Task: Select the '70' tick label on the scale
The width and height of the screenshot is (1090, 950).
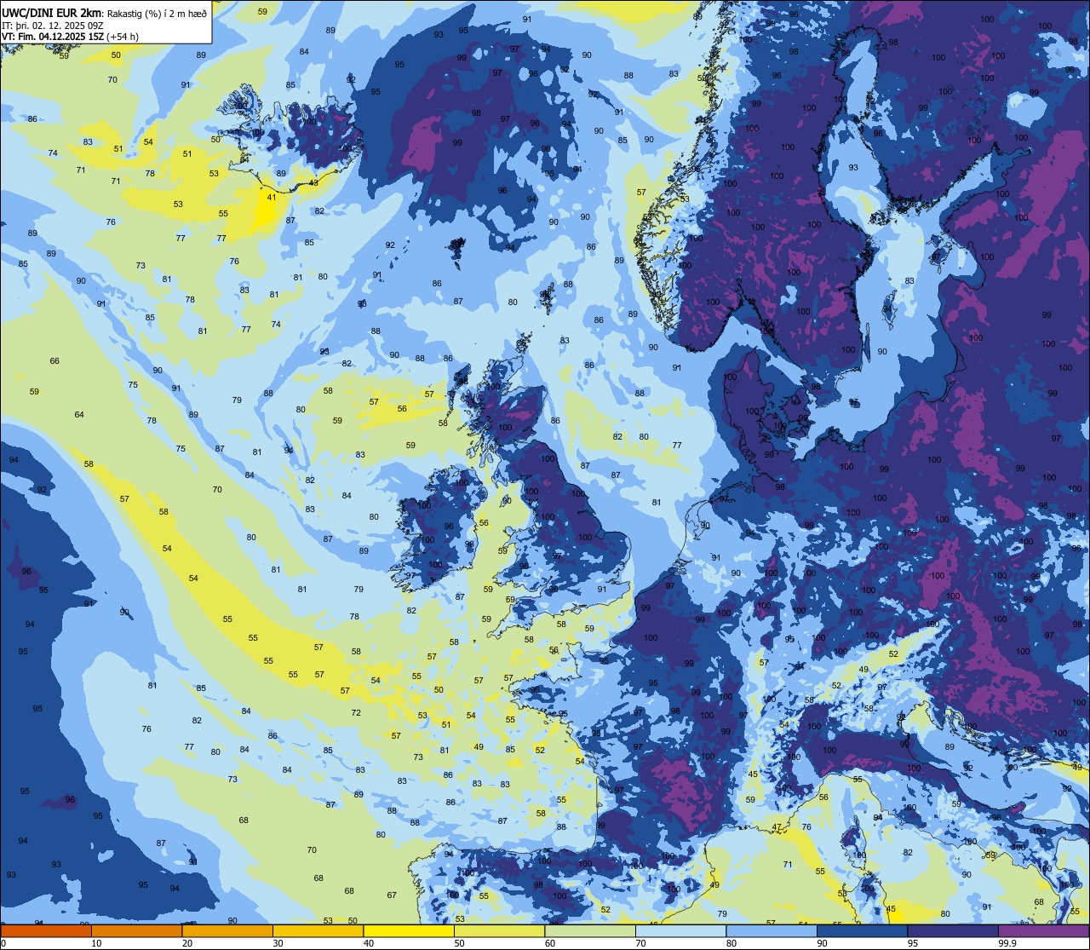Action: 641,943
